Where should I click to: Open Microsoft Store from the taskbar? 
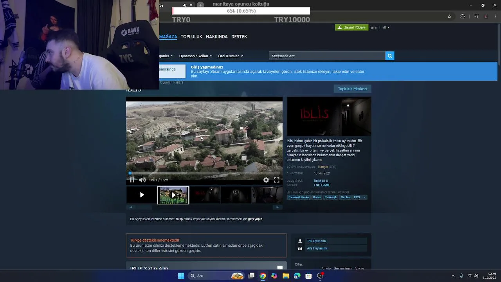point(308,276)
